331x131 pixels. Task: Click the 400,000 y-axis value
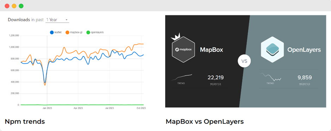tap(15, 82)
